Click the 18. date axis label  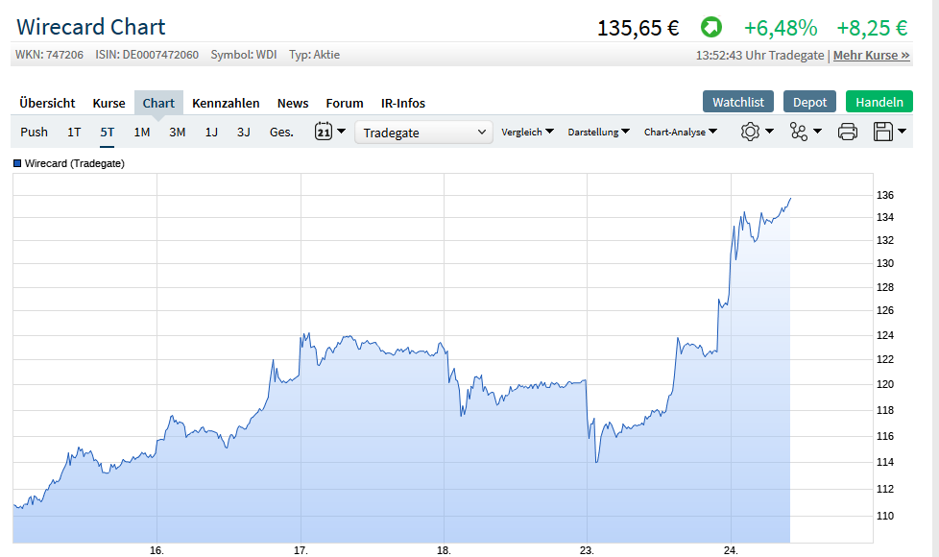(444, 550)
